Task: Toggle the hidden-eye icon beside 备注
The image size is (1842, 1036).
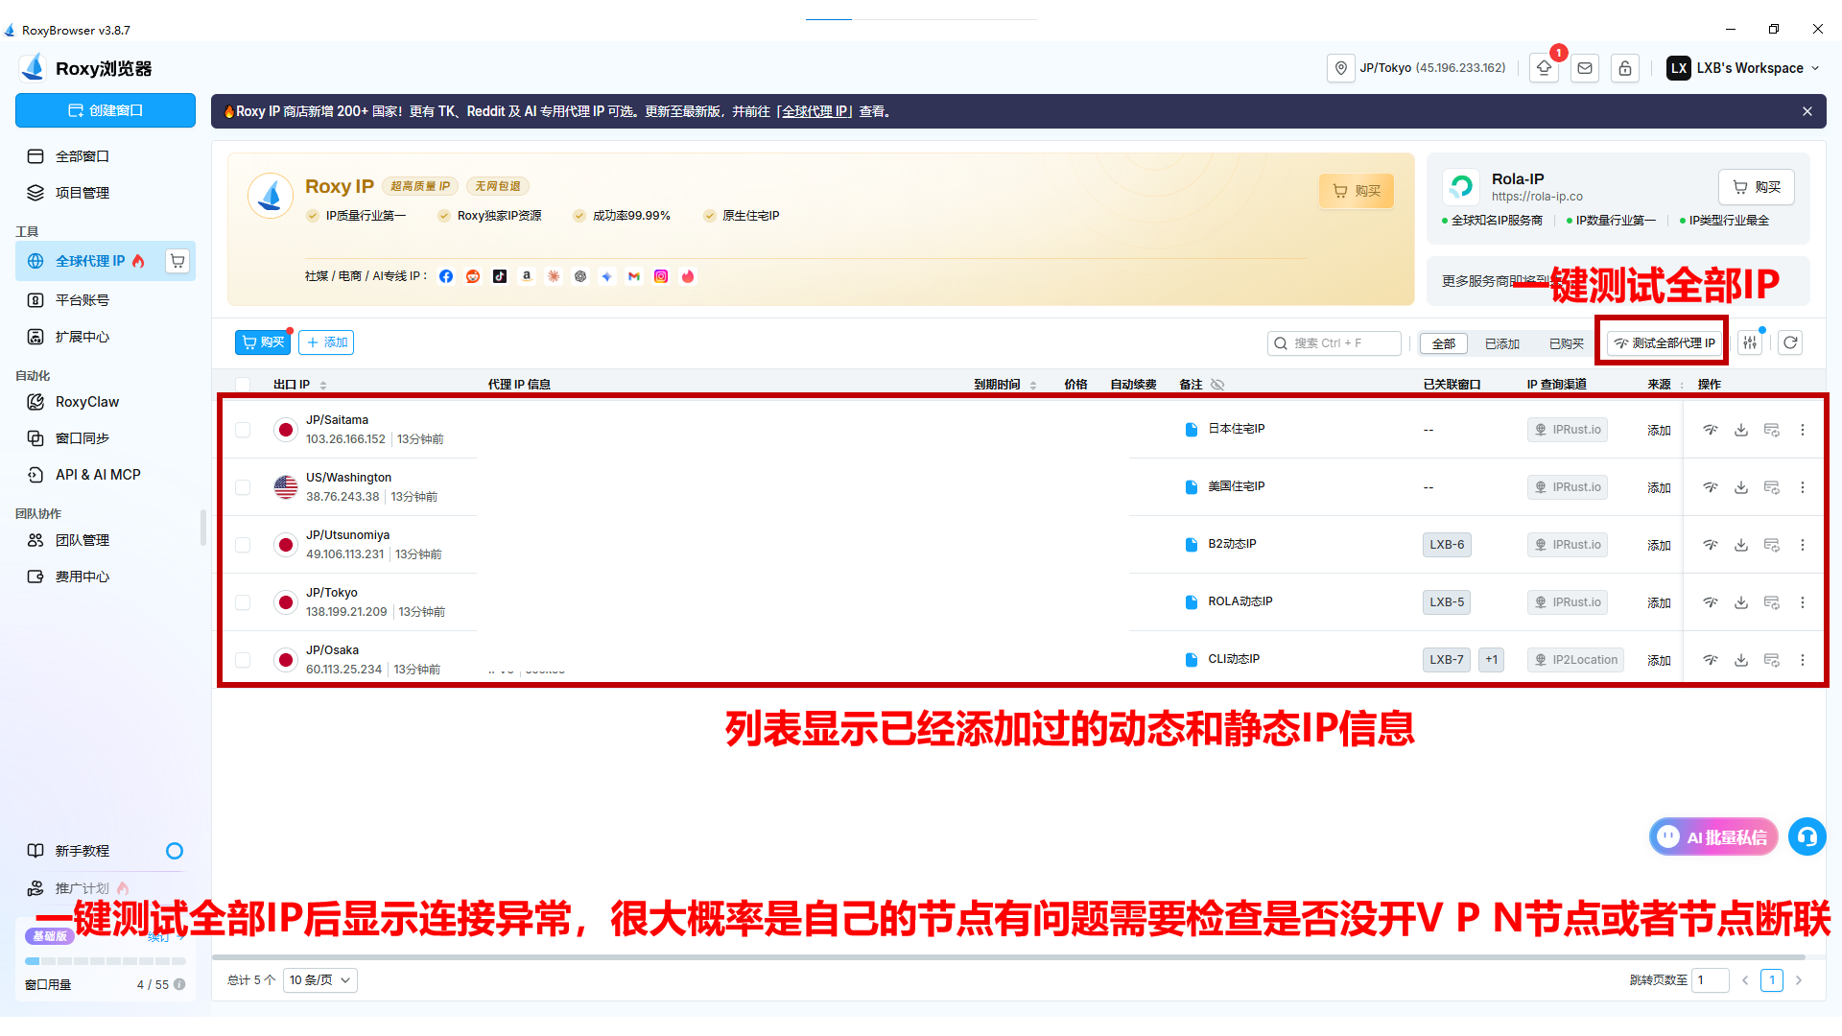Action: (x=1217, y=385)
